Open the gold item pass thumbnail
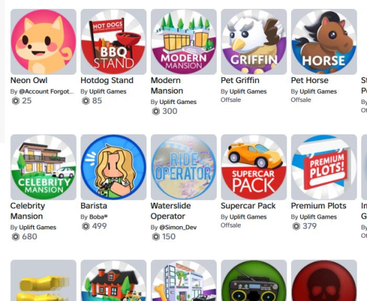 [43, 280]
